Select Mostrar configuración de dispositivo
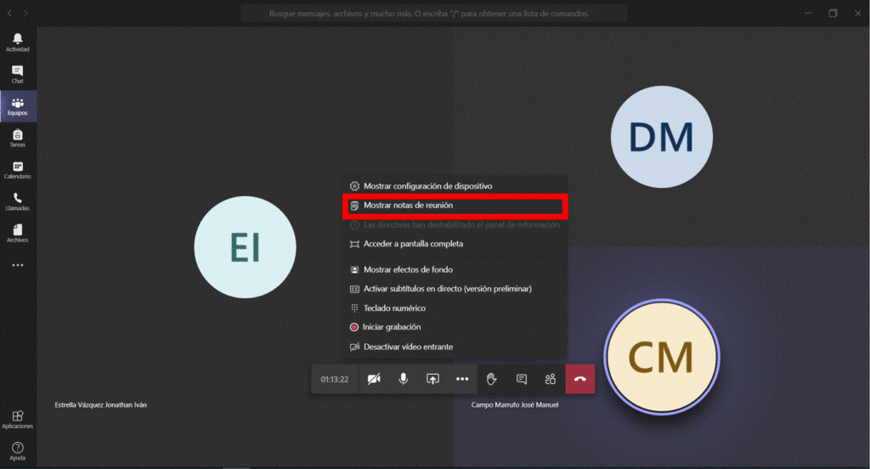 427,186
